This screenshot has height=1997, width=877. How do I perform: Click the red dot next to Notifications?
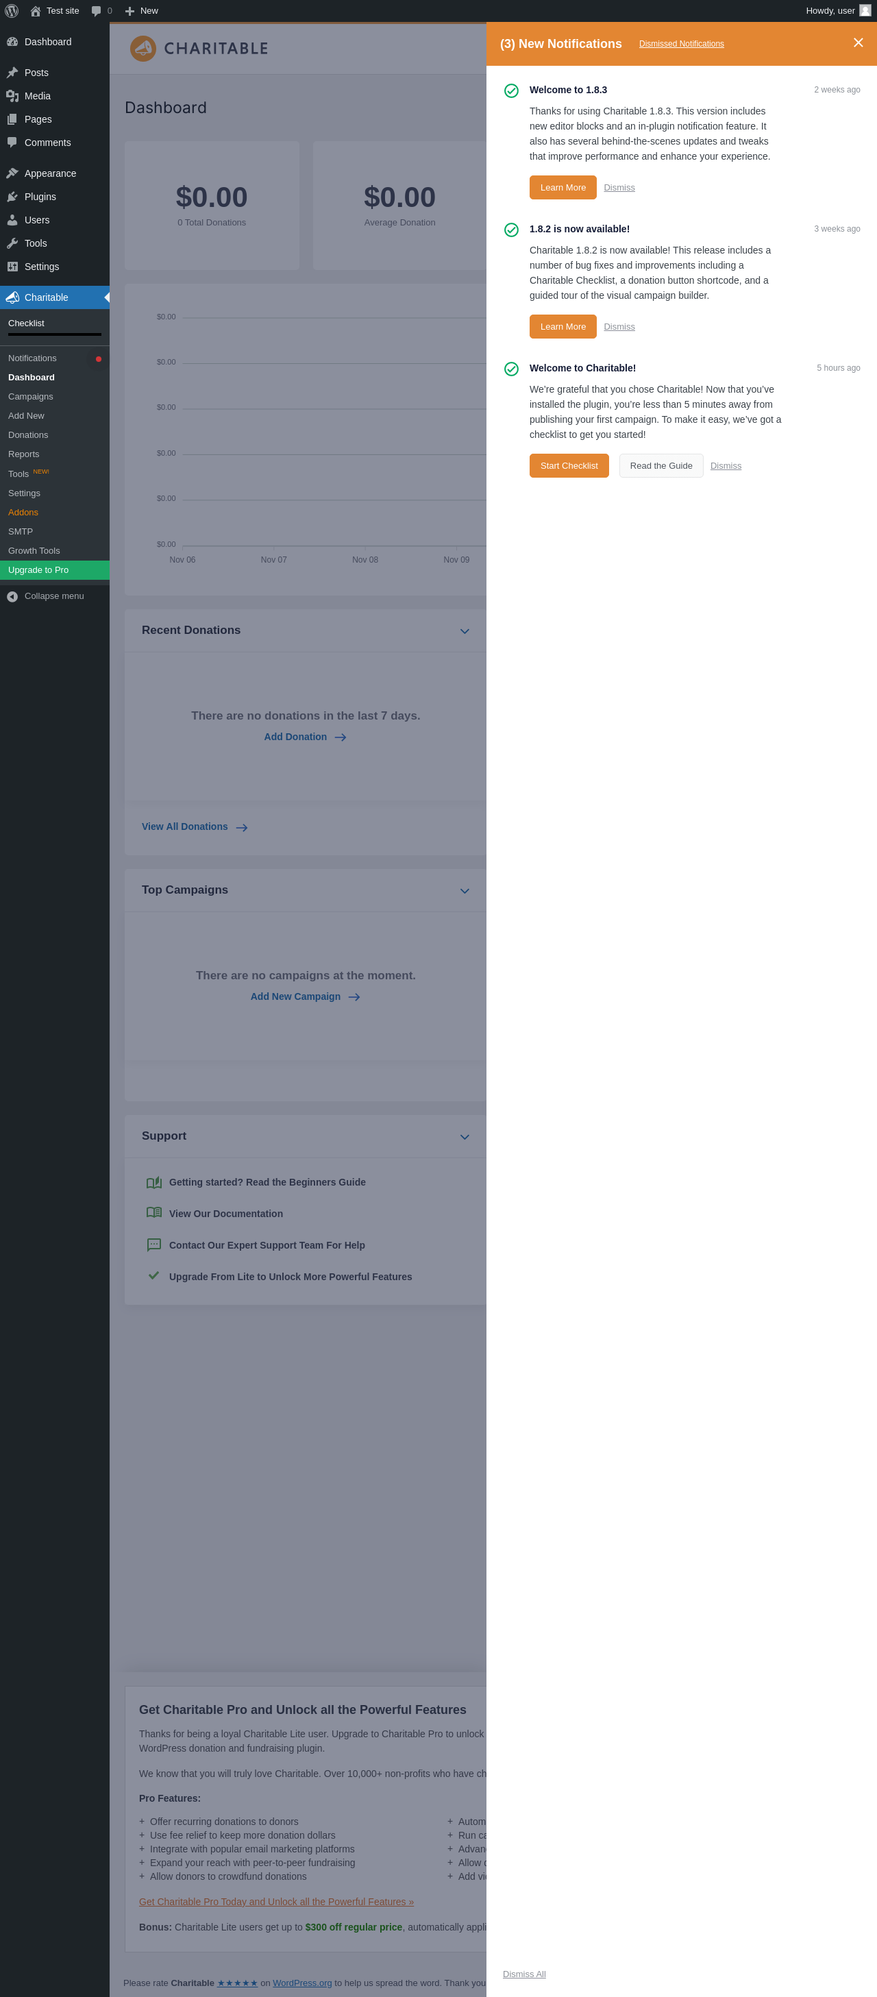pyautogui.click(x=99, y=359)
